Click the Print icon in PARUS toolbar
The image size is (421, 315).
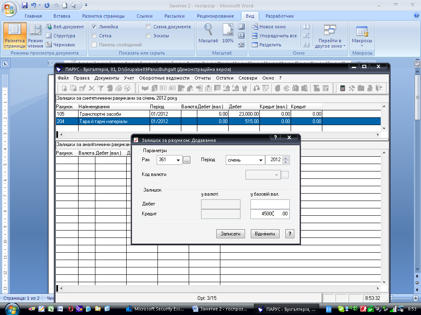[119, 88]
